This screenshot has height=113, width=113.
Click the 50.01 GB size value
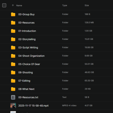89,64
